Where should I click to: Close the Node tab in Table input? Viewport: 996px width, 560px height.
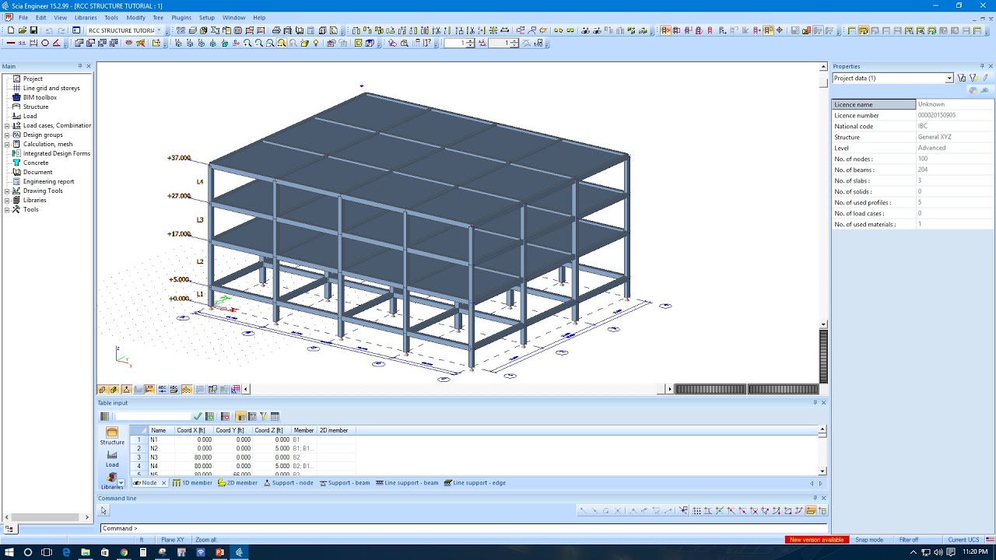click(x=164, y=483)
